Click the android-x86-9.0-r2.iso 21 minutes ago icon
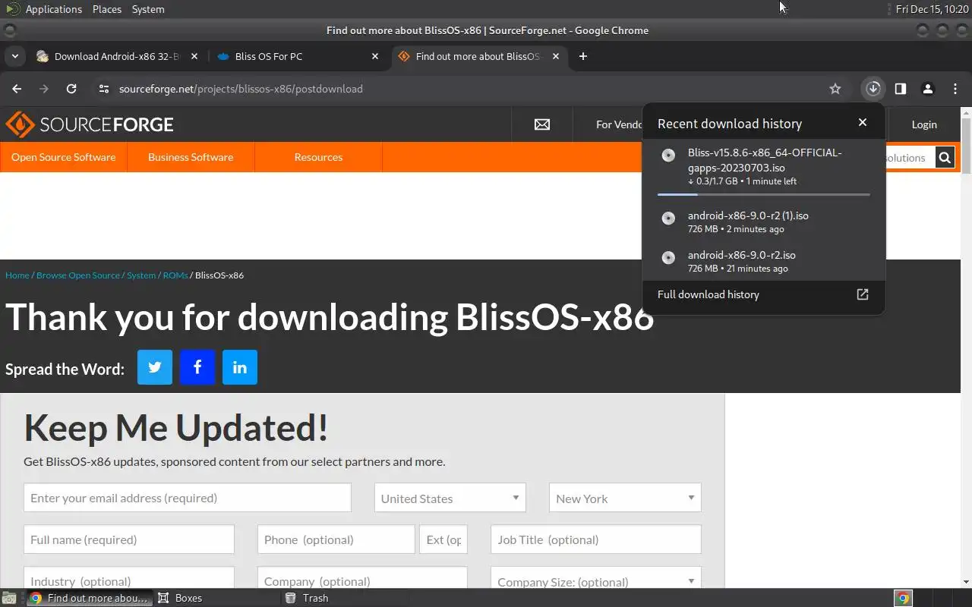Screen dimensions: 972x607 pos(668,258)
